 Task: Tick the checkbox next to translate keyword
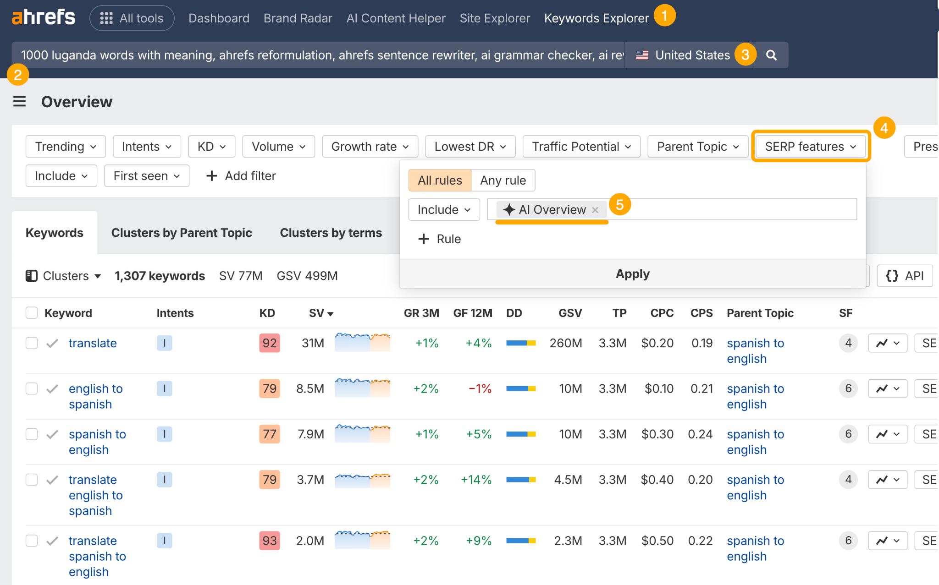click(x=31, y=343)
